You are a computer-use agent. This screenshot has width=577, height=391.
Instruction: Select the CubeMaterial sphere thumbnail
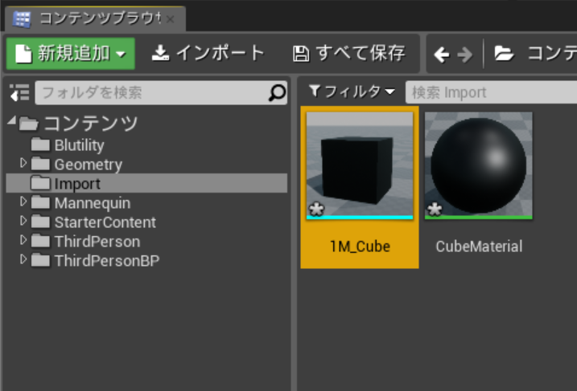click(478, 165)
